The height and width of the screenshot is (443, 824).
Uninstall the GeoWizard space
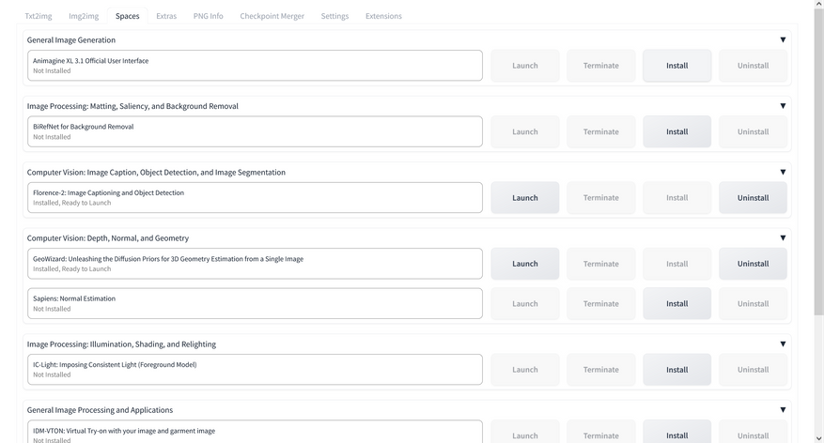pos(753,264)
